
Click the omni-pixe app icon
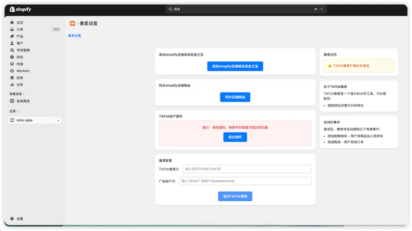click(x=12, y=120)
